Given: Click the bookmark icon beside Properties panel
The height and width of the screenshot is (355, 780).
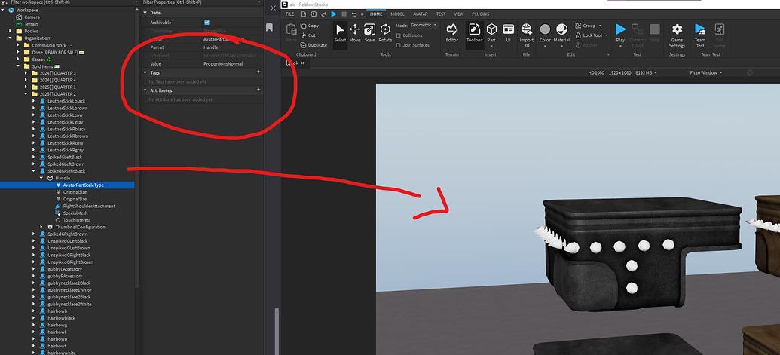Looking at the screenshot, I should click(x=269, y=27).
